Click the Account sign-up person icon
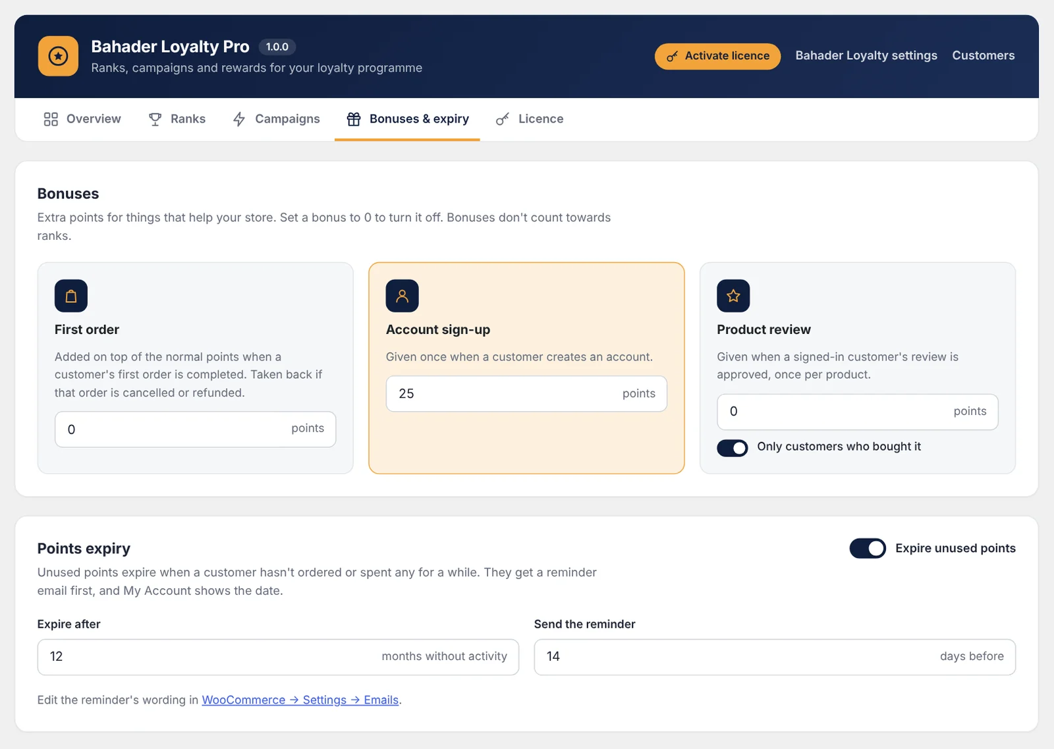Viewport: 1054px width, 749px height. pyautogui.click(x=402, y=296)
